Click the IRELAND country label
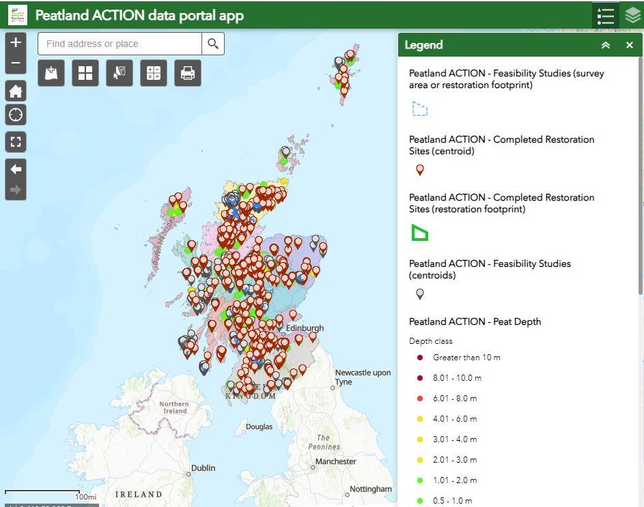The image size is (644, 507). point(139,494)
